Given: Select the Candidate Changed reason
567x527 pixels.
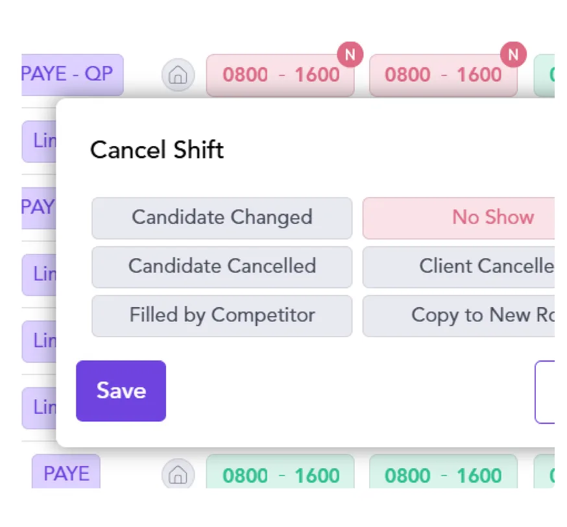Looking at the screenshot, I should point(222,218).
